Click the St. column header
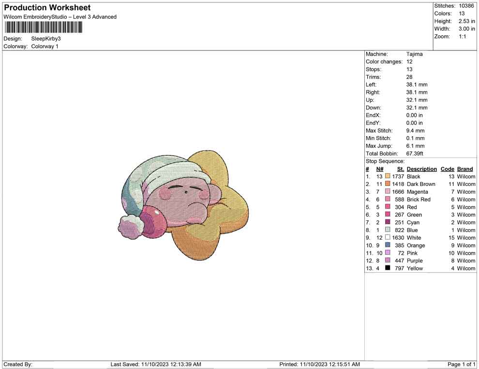The width and height of the screenshot is (479, 369). tap(401, 169)
